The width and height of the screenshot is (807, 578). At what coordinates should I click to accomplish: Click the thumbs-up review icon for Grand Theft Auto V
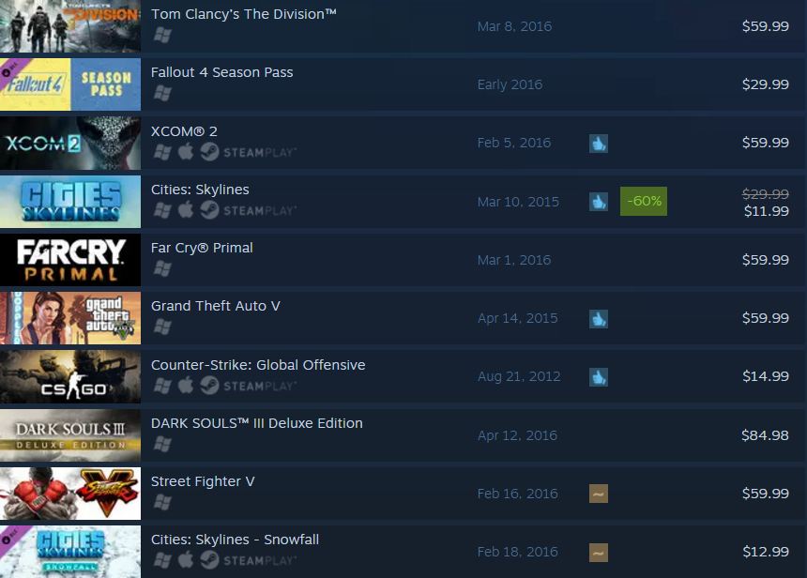[x=598, y=319]
